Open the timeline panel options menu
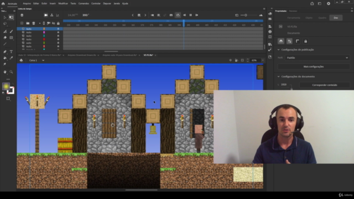Image resolution: width=354 pixels, height=199 pixels. 264,9
